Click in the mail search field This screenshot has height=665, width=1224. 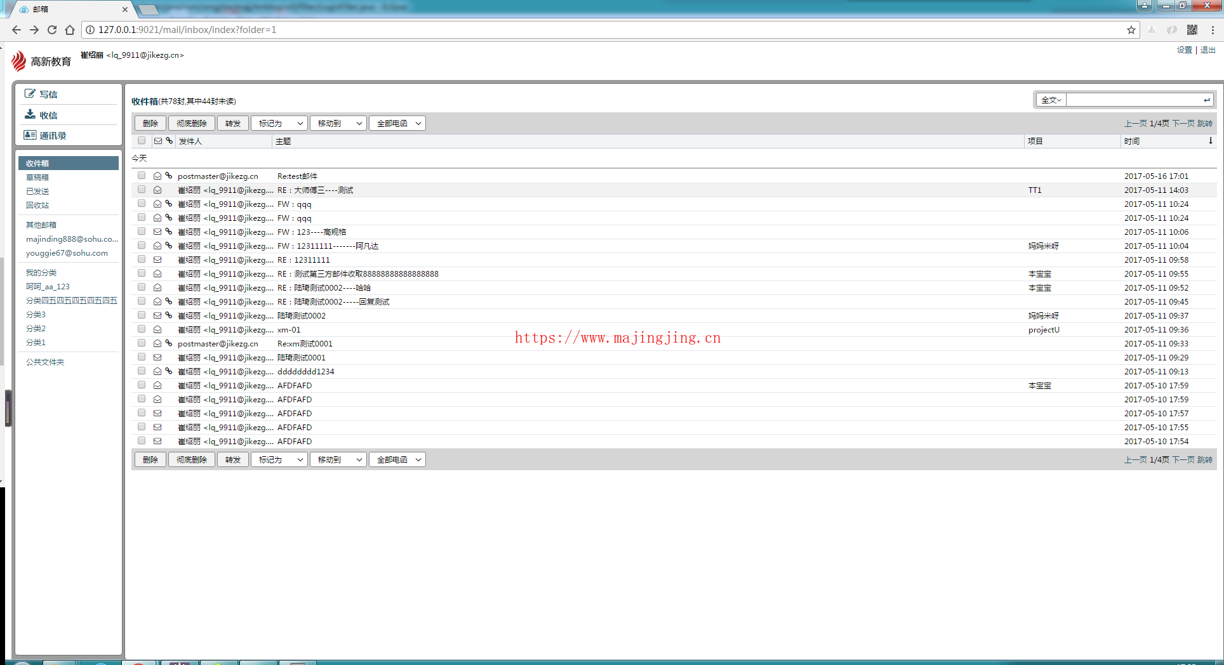click(x=1134, y=100)
